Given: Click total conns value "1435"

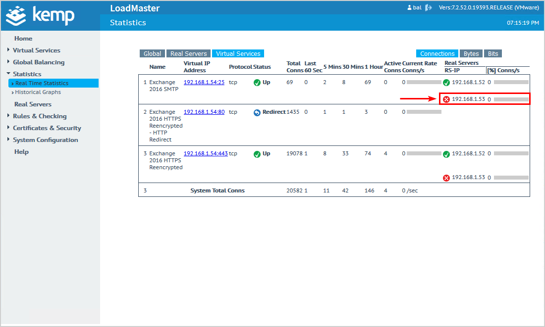Looking at the screenshot, I should pyautogui.click(x=293, y=112).
